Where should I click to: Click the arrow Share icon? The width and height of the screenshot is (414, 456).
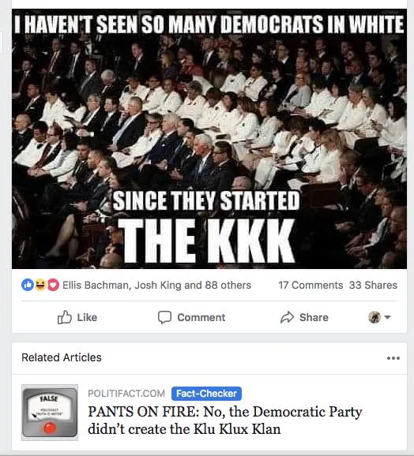click(287, 317)
